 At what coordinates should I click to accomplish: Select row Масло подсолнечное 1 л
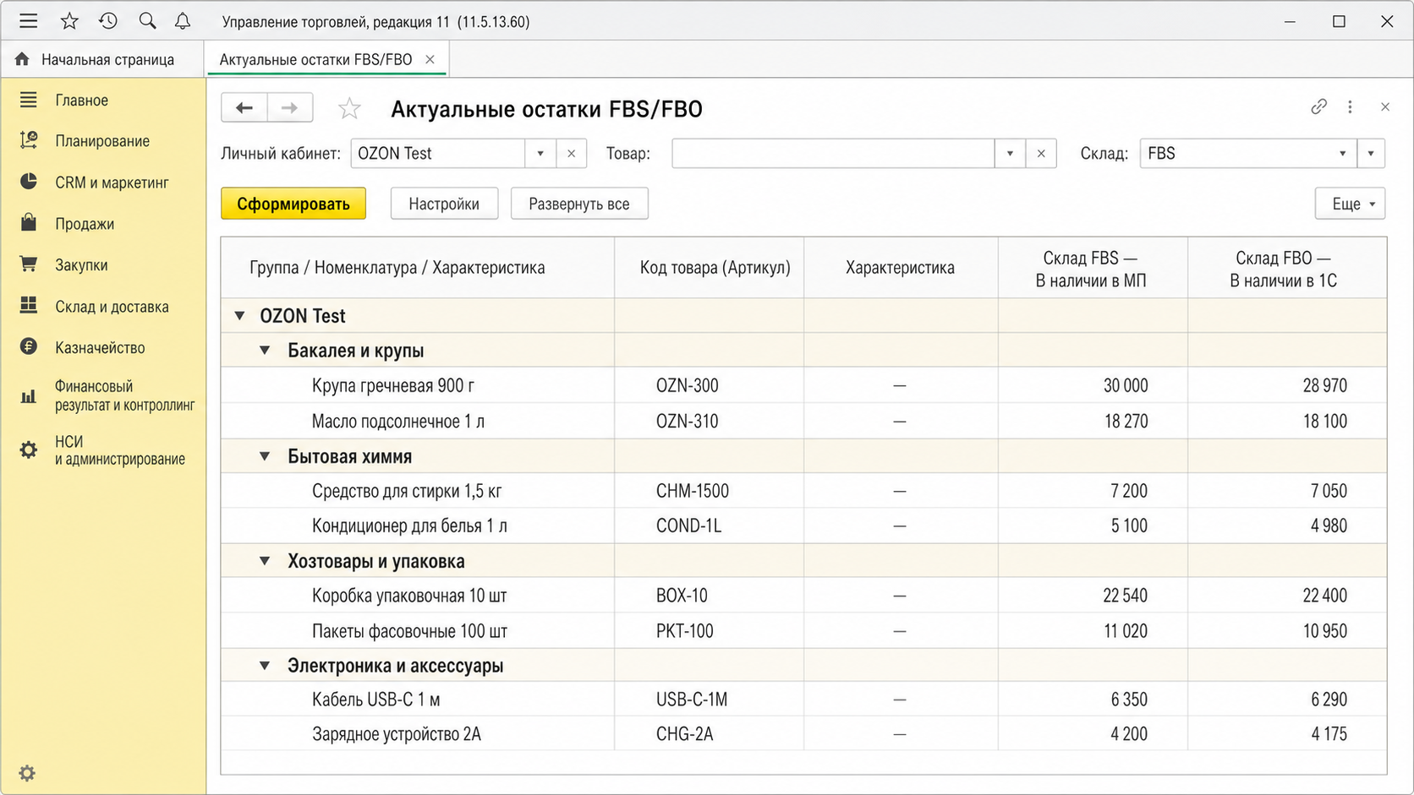pyautogui.click(x=803, y=421)
